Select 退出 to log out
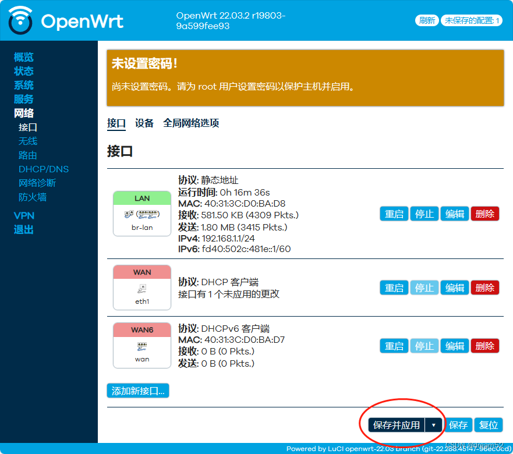Viewport: 513px width, 454px height. click(x=23, y=229)
